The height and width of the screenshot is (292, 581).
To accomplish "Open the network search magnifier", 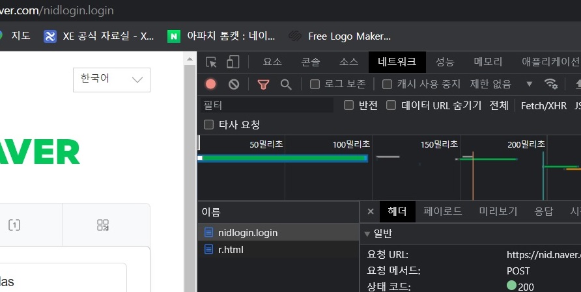I will [x=286, y=85].
